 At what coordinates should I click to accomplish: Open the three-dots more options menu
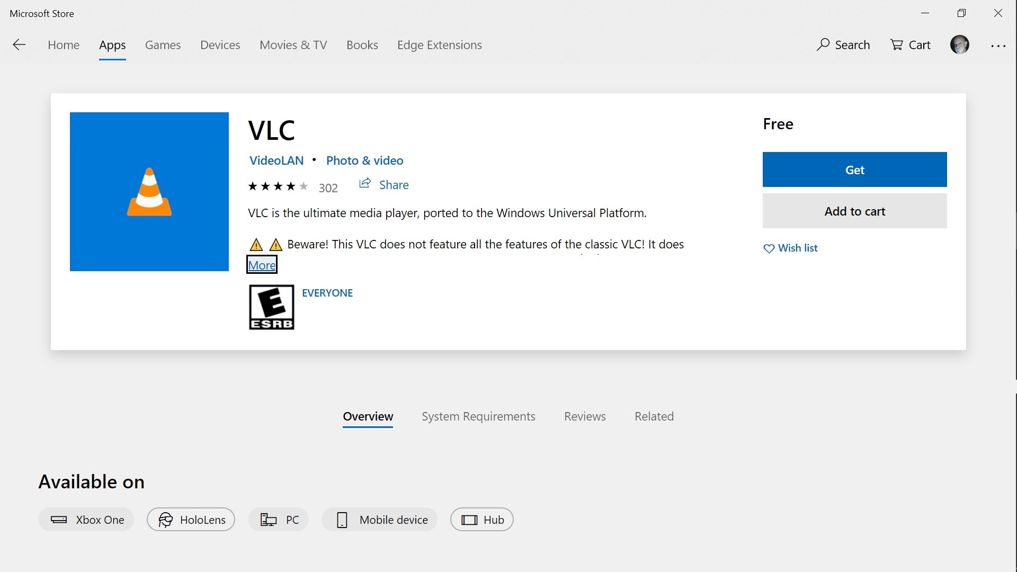pyautogui.click(x=998, y=46)
